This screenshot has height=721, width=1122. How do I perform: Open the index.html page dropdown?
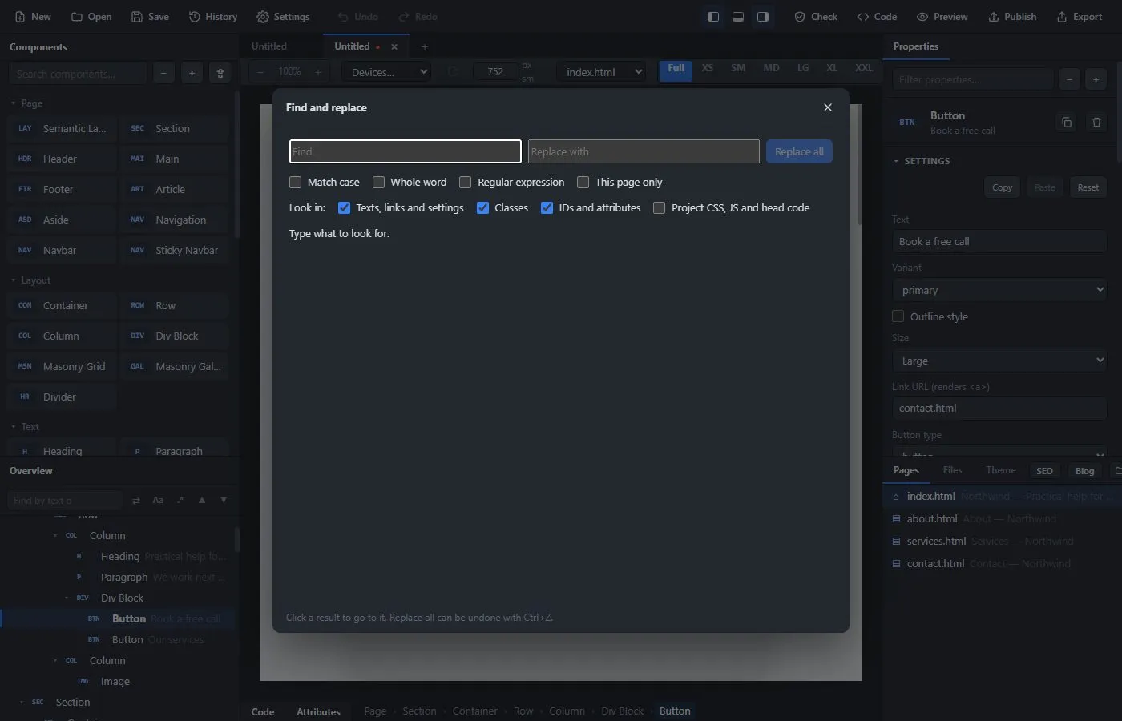click(601, 72)
